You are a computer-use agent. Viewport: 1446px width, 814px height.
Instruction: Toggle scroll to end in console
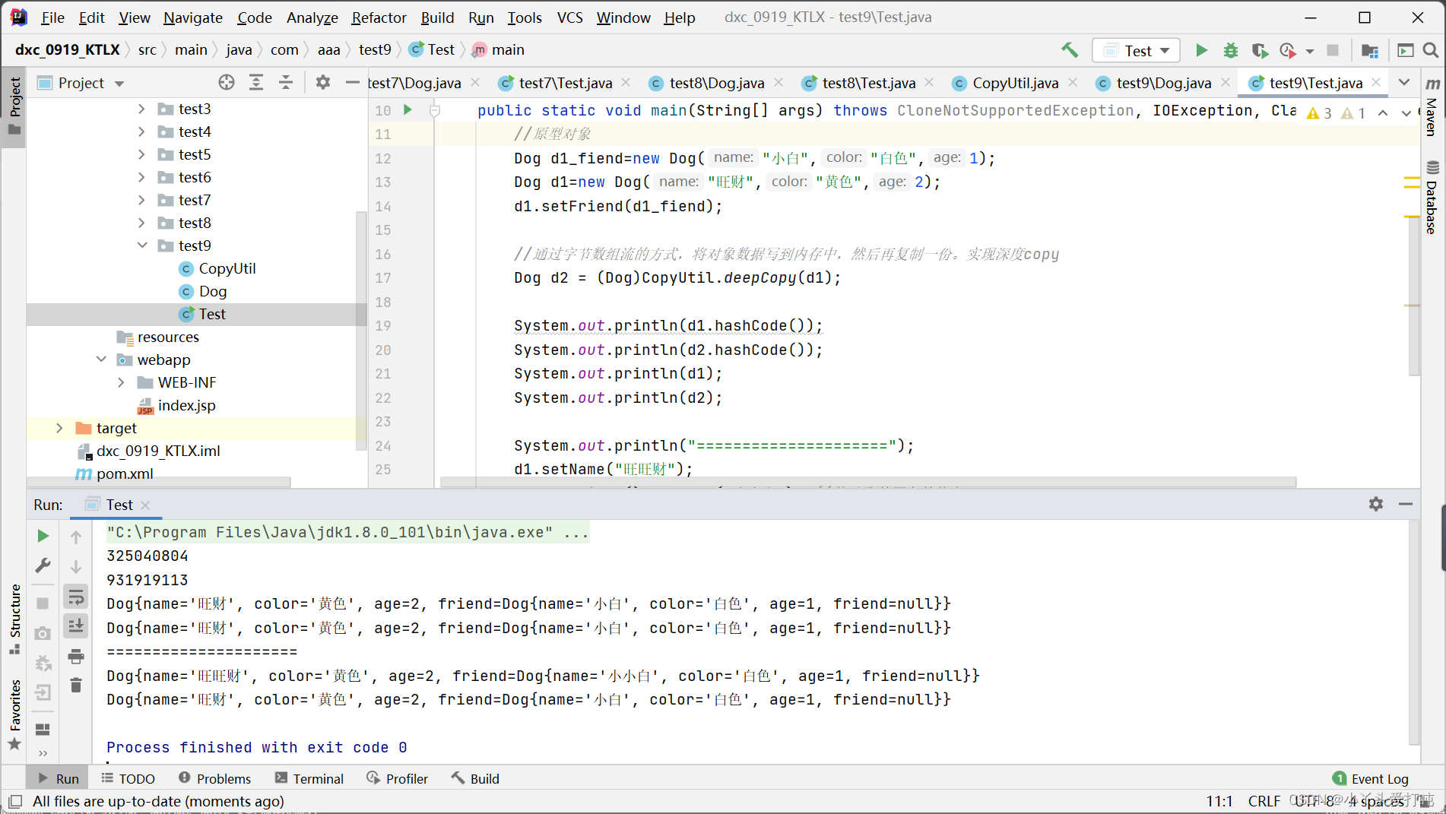coord(76,626)
